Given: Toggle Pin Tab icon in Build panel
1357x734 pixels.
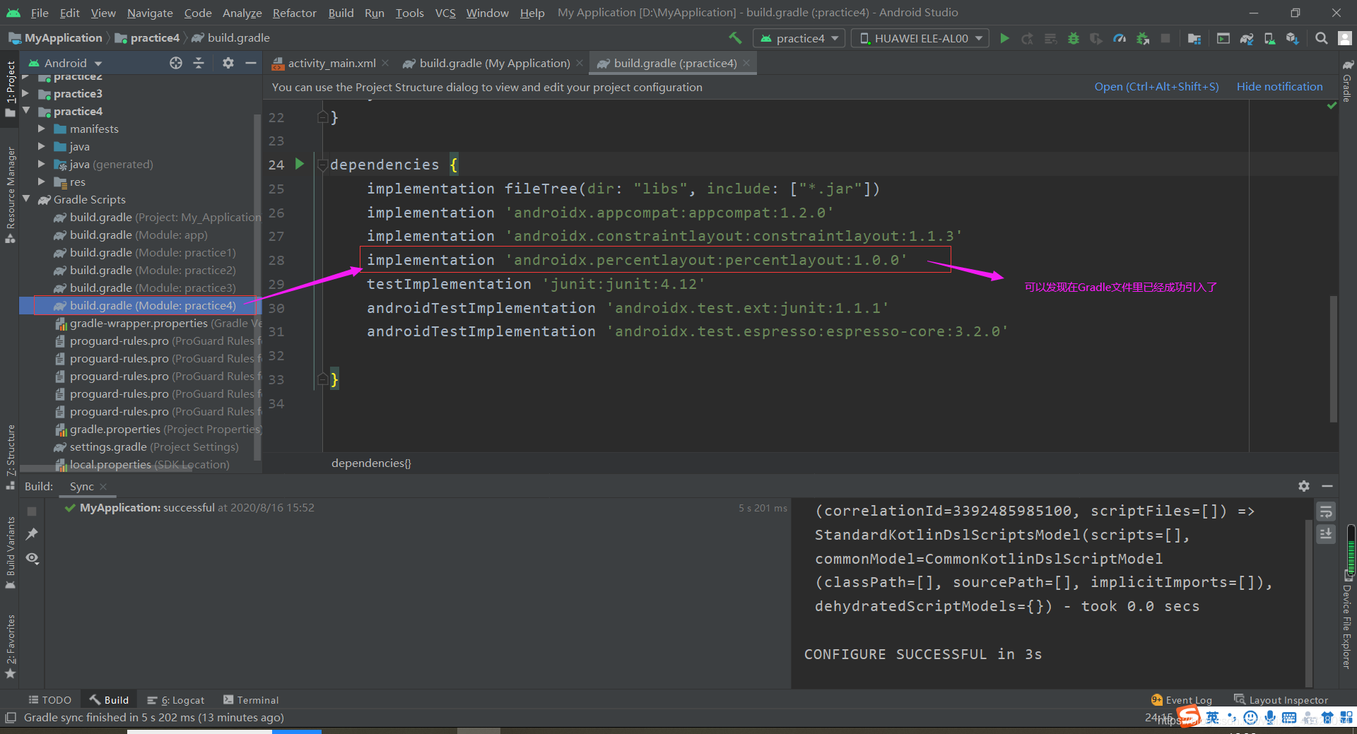Looking at the screenshot, I should point(32,534).
